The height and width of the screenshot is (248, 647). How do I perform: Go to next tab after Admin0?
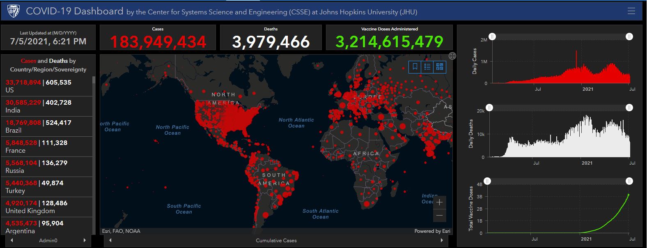click(x=85, y=240)
